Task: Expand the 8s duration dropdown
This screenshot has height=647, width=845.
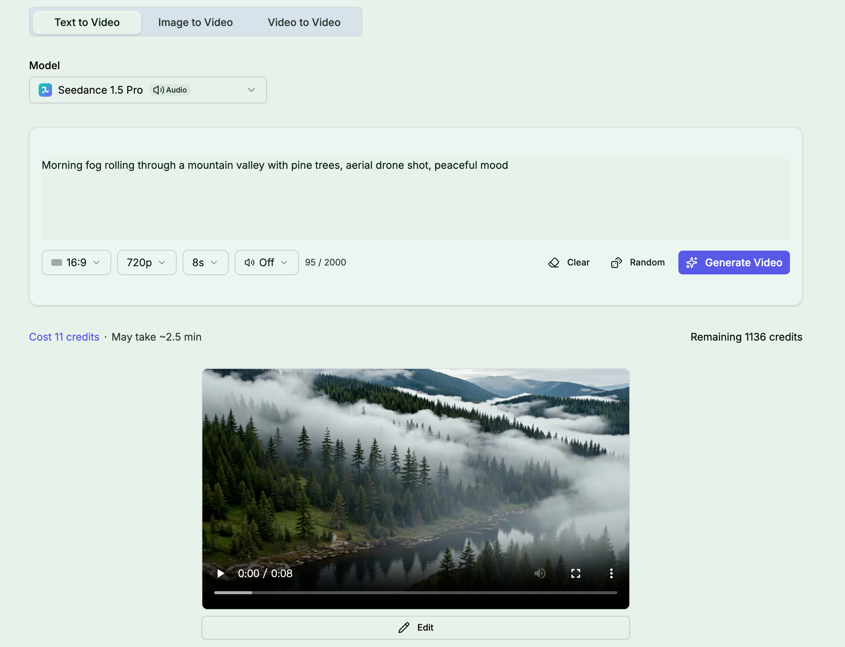Action: (205, 262)
